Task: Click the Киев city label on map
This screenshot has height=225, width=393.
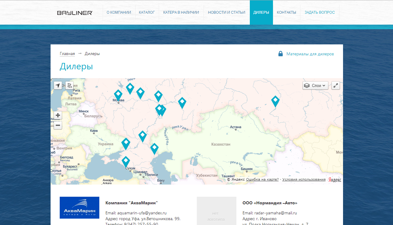Action: (x=94, y=131)
